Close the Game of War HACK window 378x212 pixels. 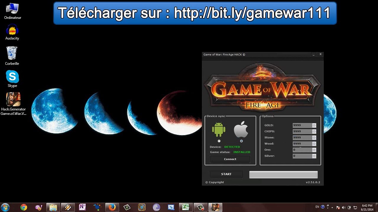click(320, 54)
